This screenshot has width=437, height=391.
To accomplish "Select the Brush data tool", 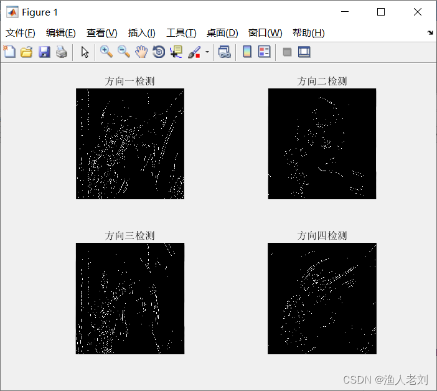I will coord(194,52).
